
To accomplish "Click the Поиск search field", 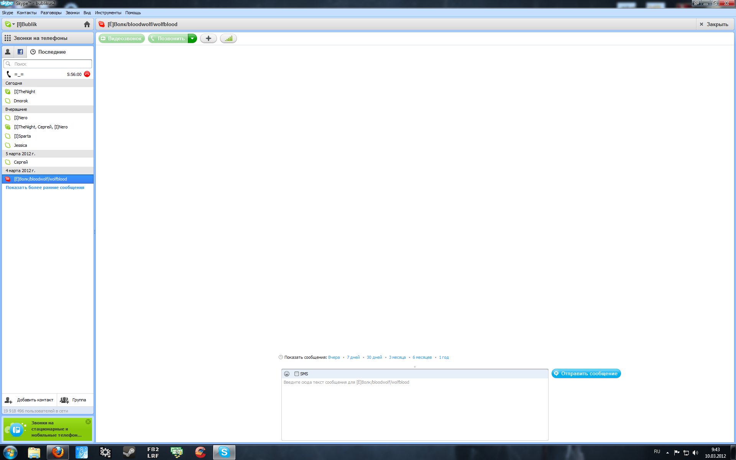I will click(50, 64).
